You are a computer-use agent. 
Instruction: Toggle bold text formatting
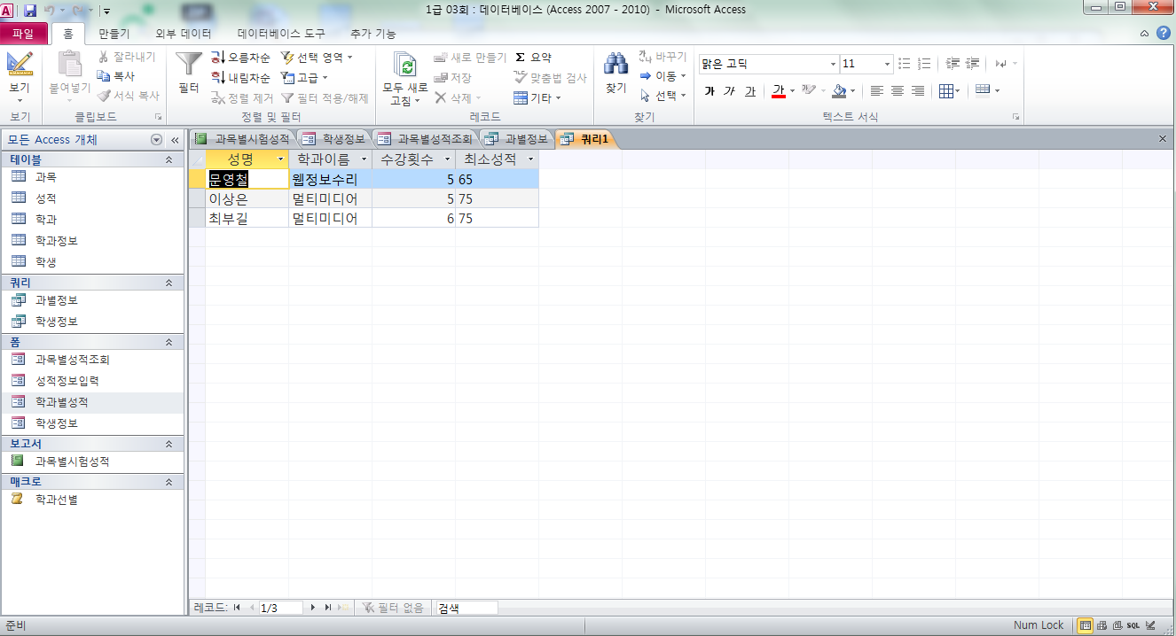[710, 91]
